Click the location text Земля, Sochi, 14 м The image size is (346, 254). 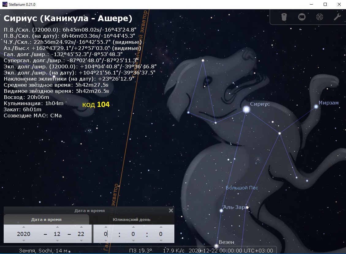(x=43, y=251)
